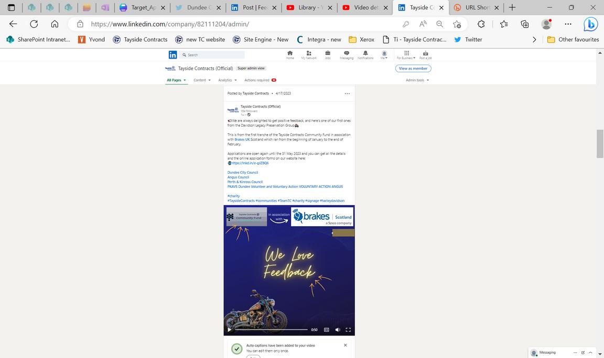Image resolution: width=604 pixels, height=358 pixels.
Task: Switch to Video details tab
Action: 365,7
